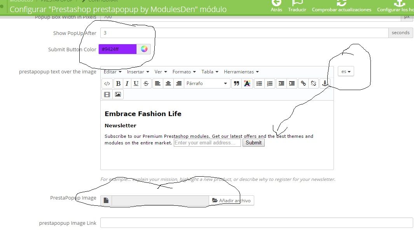Center align text in editor
414x231 pixels.
click(x=168, y=83)
